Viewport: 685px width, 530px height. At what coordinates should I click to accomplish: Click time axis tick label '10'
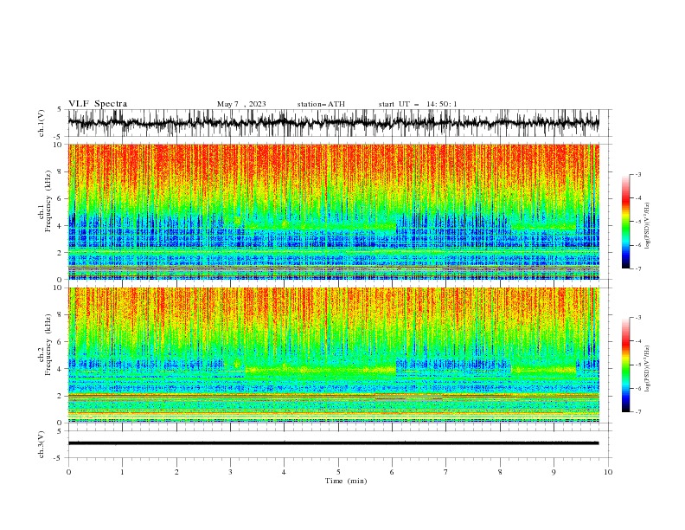[608, 472]
